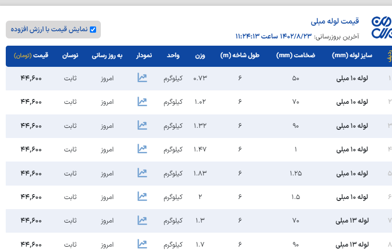This screenshot has height=250, width=392.
Task: Show price chart for row weighing 1.83
Action: pos(142,173)
